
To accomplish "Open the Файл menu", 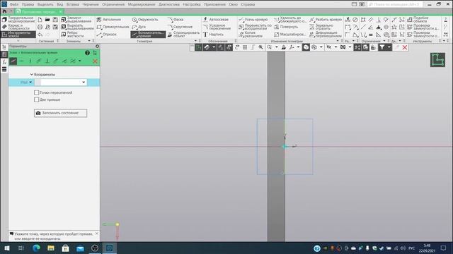I will [x=14, y=4].
